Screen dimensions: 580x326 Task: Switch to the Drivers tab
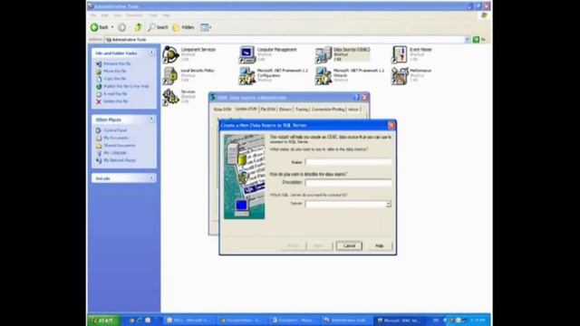285,110
